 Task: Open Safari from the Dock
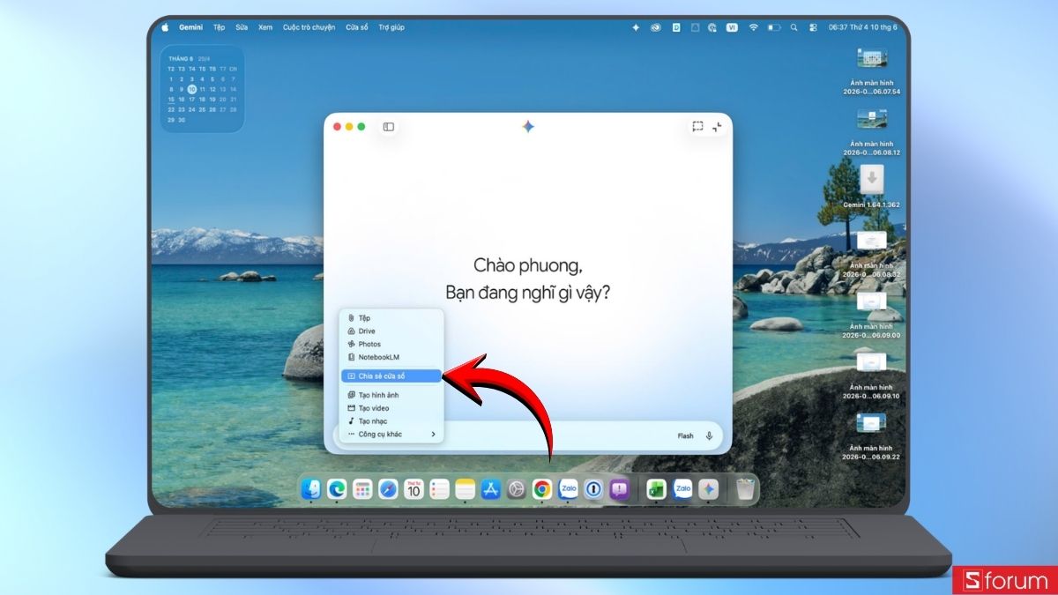[x=388, y=489]
